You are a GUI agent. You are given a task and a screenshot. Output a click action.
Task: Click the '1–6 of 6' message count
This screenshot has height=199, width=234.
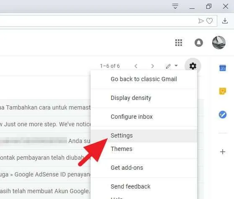coord(110,66)
